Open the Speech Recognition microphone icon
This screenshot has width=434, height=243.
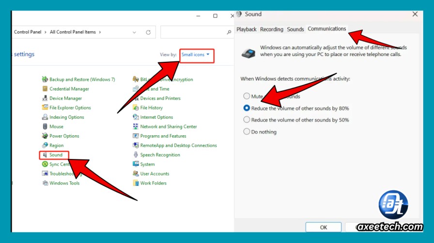136,155
